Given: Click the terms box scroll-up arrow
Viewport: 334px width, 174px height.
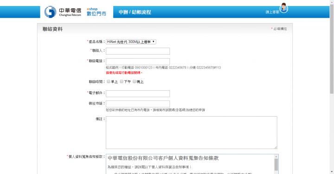Looking at the screenshot, I should point(276,156).
